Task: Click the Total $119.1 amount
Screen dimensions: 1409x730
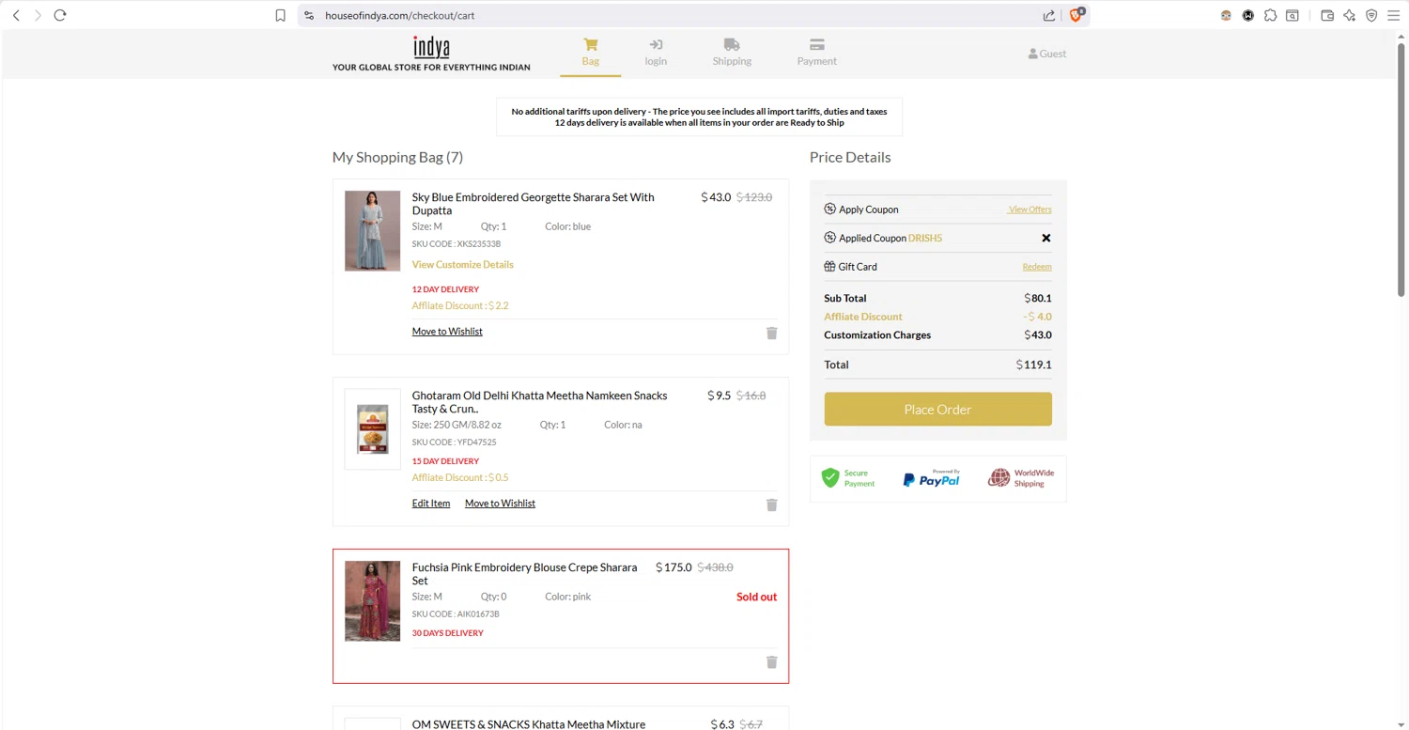Action: pyautogui.click(x=1033, y=365)
